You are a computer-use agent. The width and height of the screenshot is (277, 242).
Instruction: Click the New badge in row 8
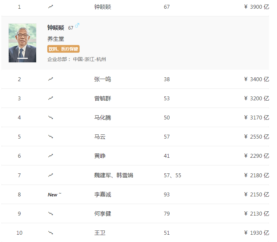54,195
